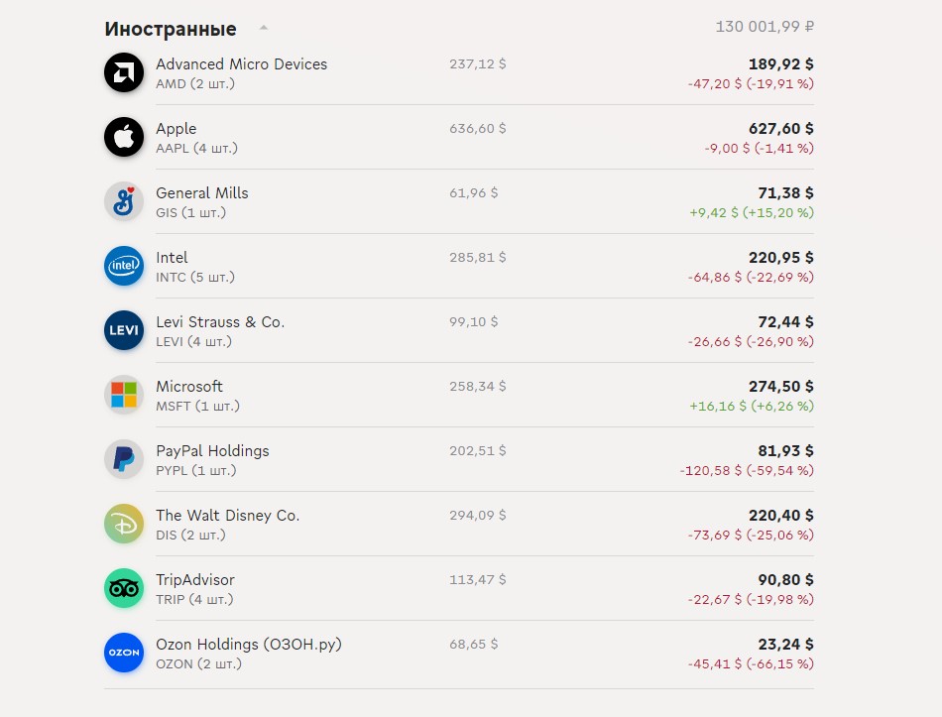
Task: Click The Walt Disney Co. name
Action: click(228, 516)
